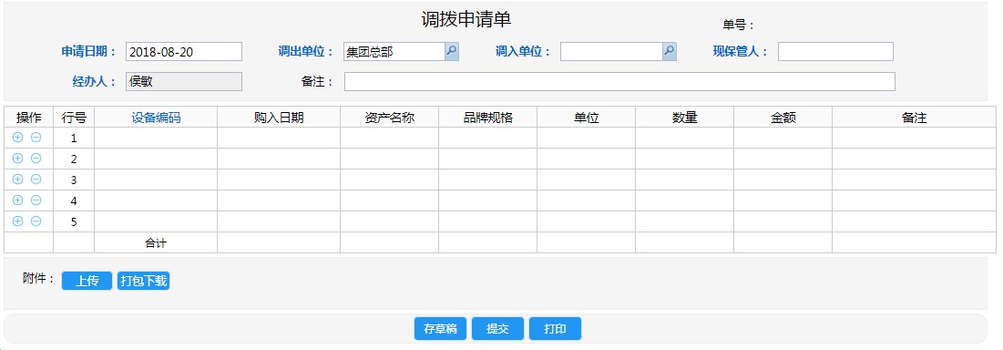Click the 数量 column header
The width and height of the screenshot is (1003, 350).
(684, 118)
